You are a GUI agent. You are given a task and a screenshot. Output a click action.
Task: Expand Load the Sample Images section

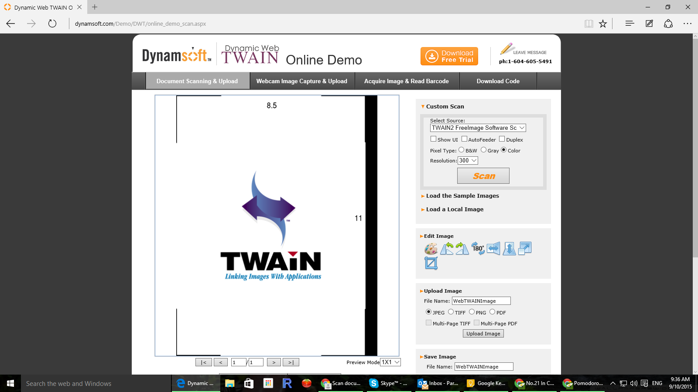pyautogui.click(x=462, y=196)
